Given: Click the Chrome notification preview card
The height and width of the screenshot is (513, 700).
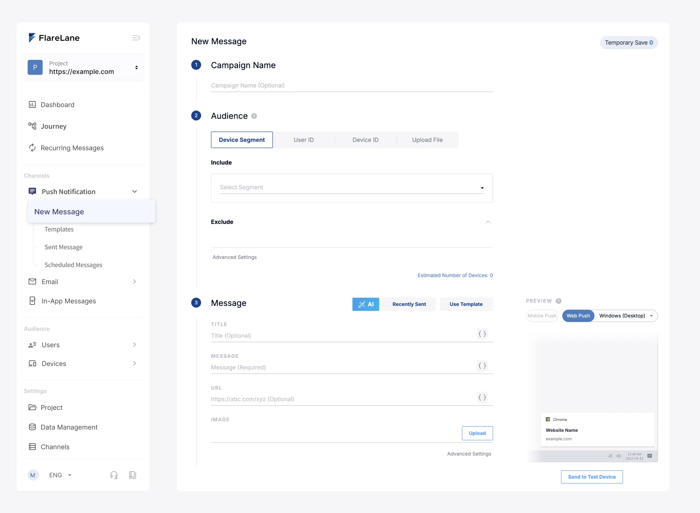Looking at the screenshot, I should [597, 429].
